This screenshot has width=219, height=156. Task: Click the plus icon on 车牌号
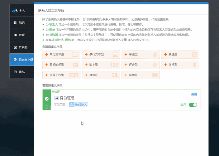(x=126, y=75)
